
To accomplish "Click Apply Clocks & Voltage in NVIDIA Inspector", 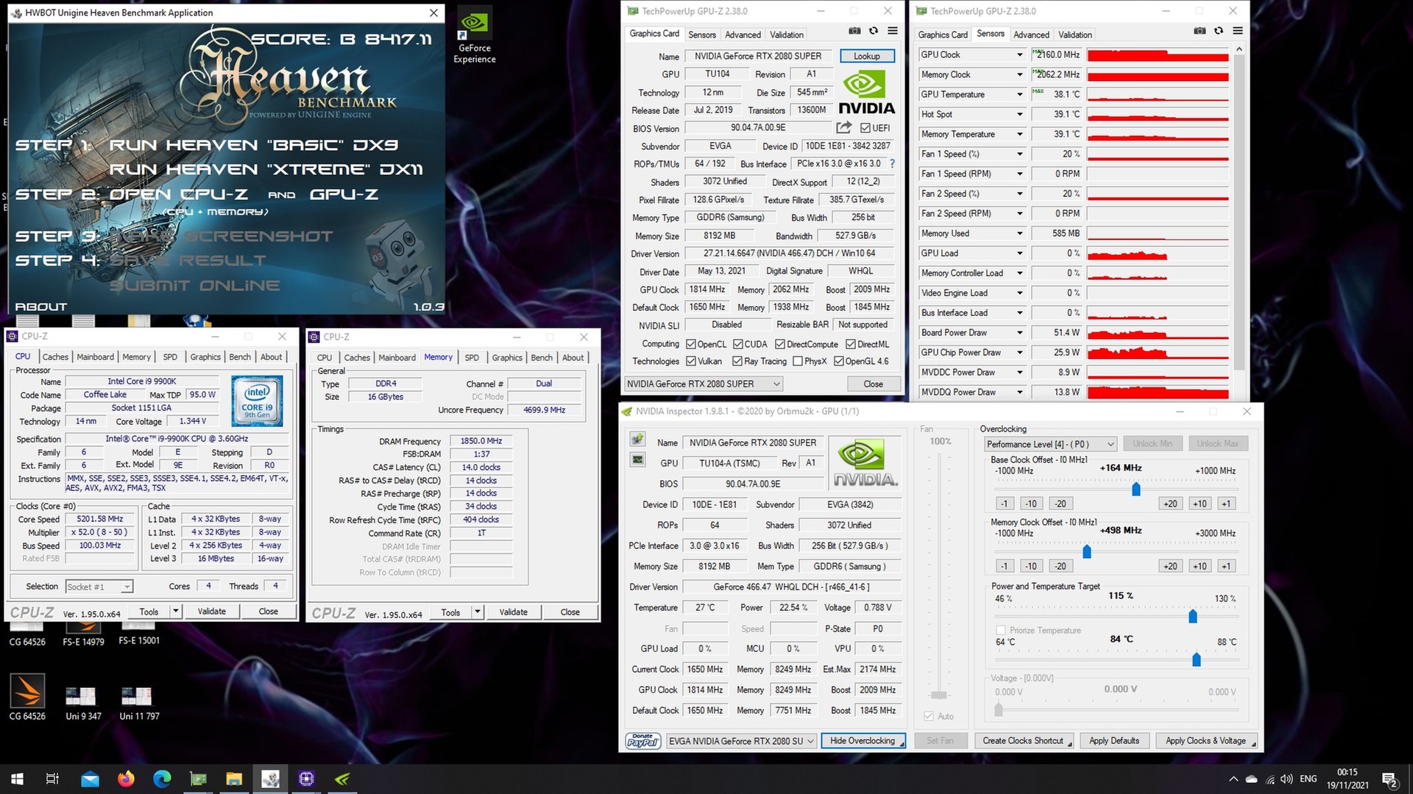I will pyautogui.click(x=1205, y=741).
